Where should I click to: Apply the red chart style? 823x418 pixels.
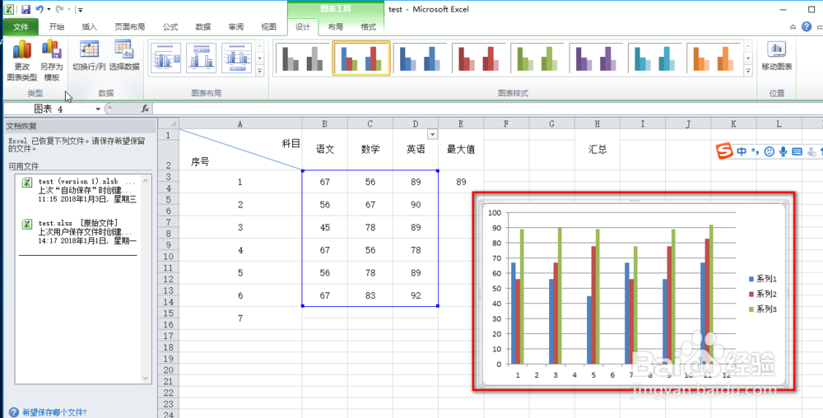click(479, 58)
